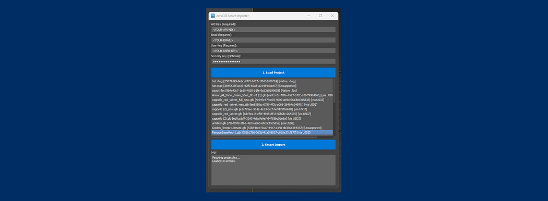Viewport: 548px width, 201px height.
Task: Select hat.dwg entry in project list
Action: point(272,81)
